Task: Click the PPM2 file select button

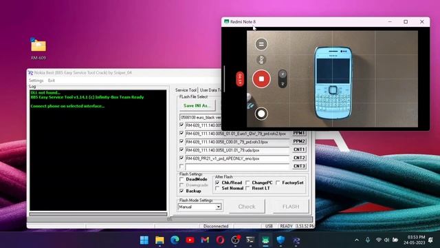Action: tap(299, 141)
